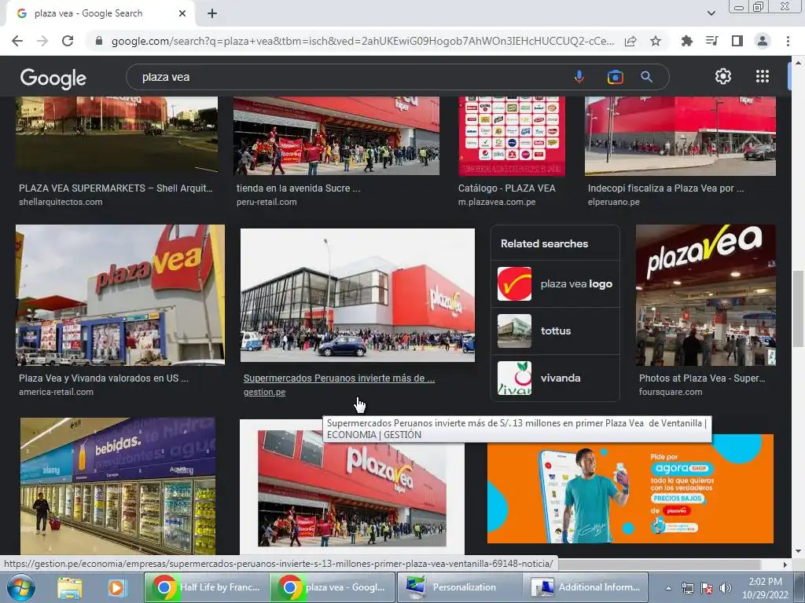Click 'Plaza Vea y Vivanda valorados en US ...'
Image resolution: width=805 pixels, height=603 pixels.
pos(104,378)
